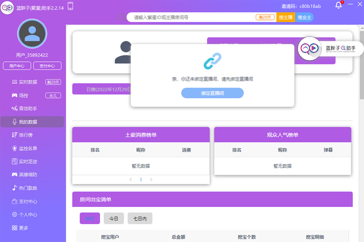Open 监控名单 in the sidebar
This screenshot has height=242, width=364.
[x=27, y=148]
